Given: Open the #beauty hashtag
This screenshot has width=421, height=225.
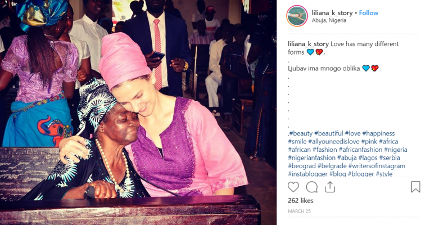Looking at the screenshot, I should [301, 133].
